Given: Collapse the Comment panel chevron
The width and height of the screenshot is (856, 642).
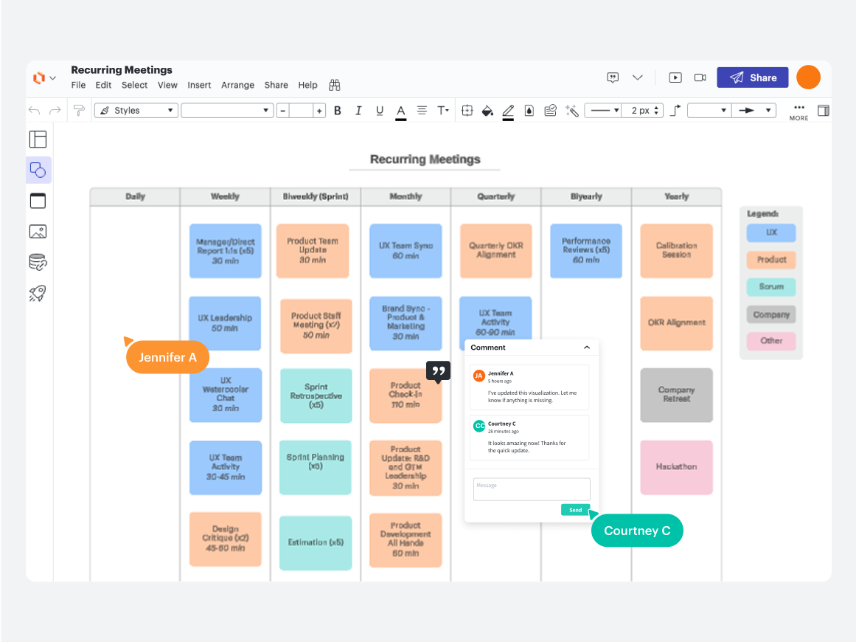Looking at the screenshot, I should (587, 348).
